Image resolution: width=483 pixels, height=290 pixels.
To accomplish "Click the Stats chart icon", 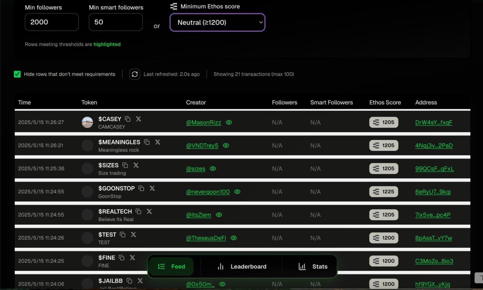I will coord(302,266).
